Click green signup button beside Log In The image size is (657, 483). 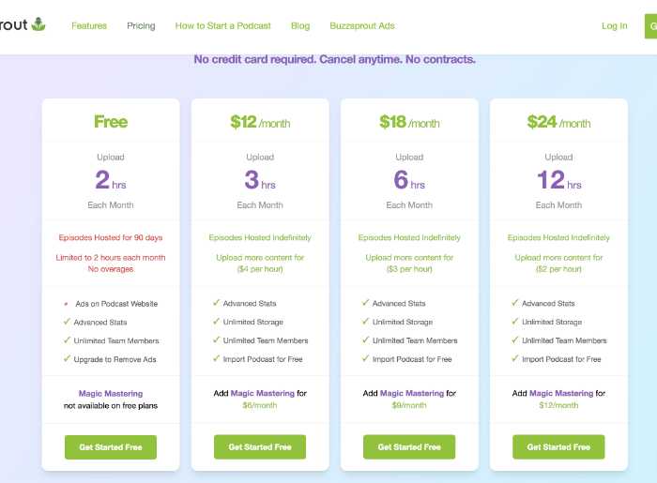click(x=650, y=26)
